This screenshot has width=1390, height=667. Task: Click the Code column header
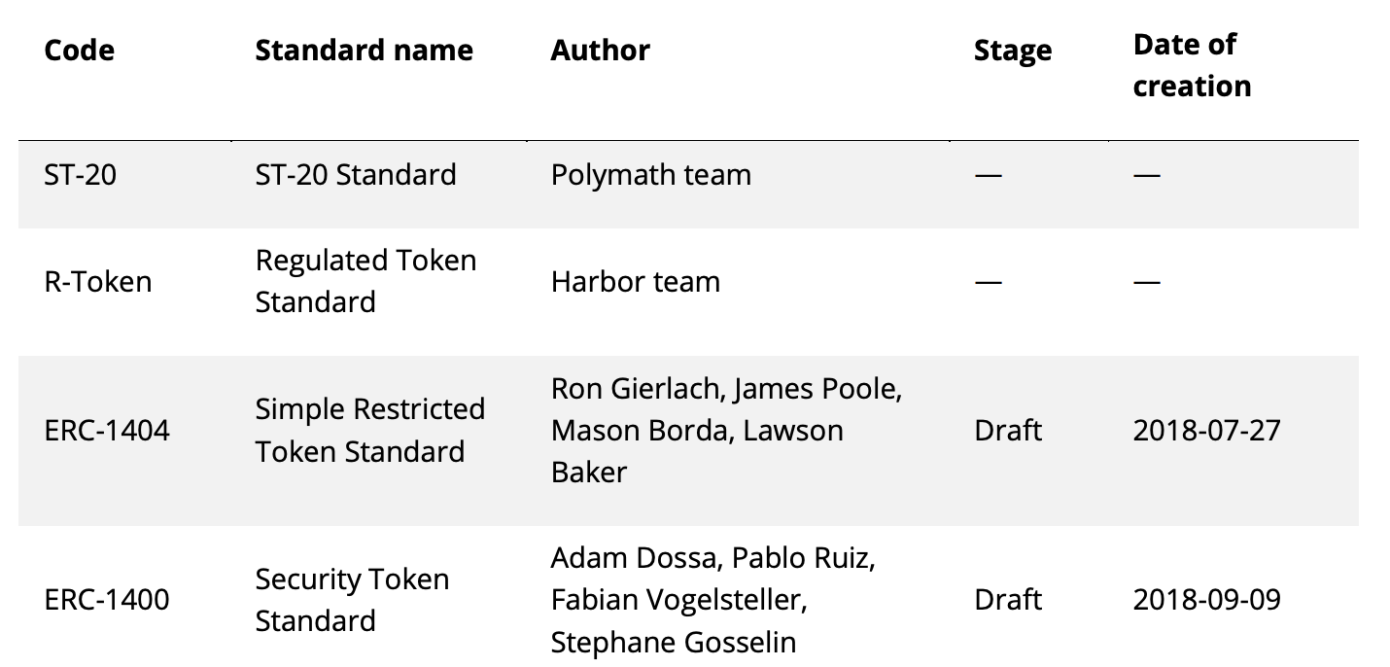(x=80, y=51)
